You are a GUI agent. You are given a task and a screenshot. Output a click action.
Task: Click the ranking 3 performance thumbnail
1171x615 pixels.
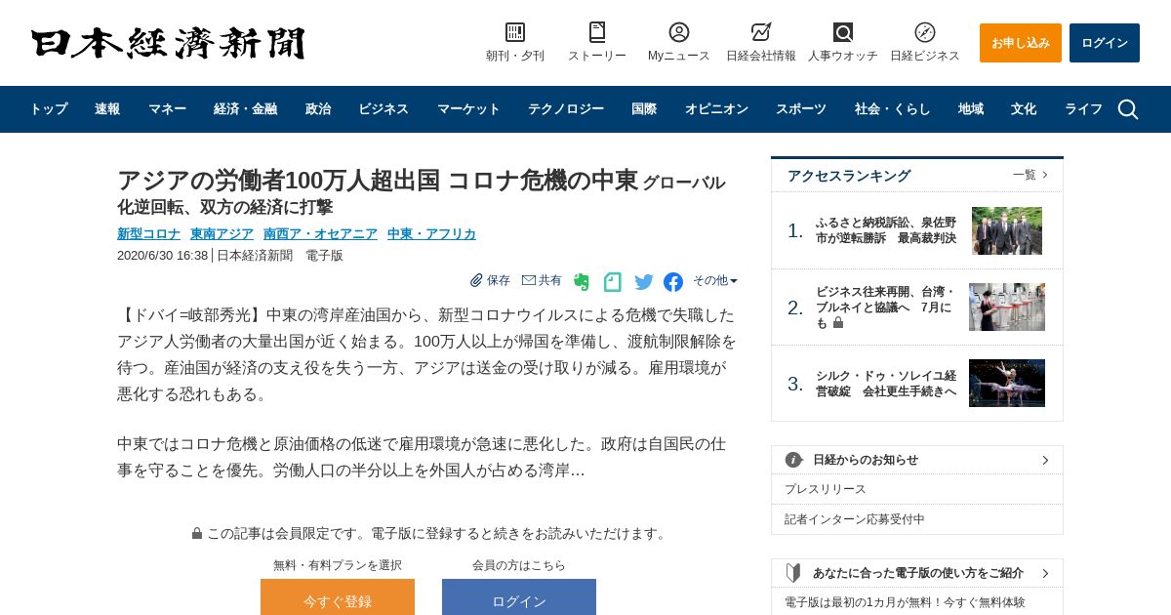[x=1007, y=383]
